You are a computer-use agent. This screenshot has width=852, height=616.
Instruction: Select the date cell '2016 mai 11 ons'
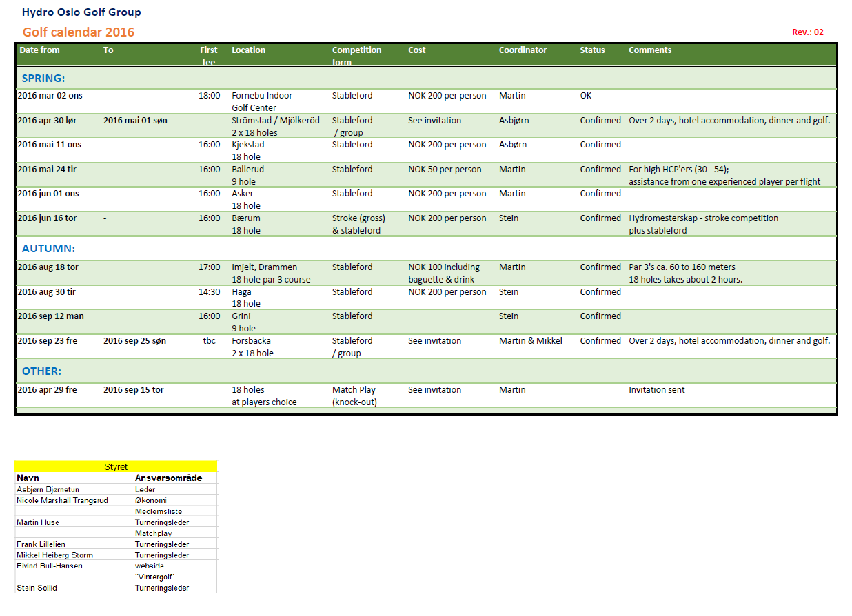(50, 145)
